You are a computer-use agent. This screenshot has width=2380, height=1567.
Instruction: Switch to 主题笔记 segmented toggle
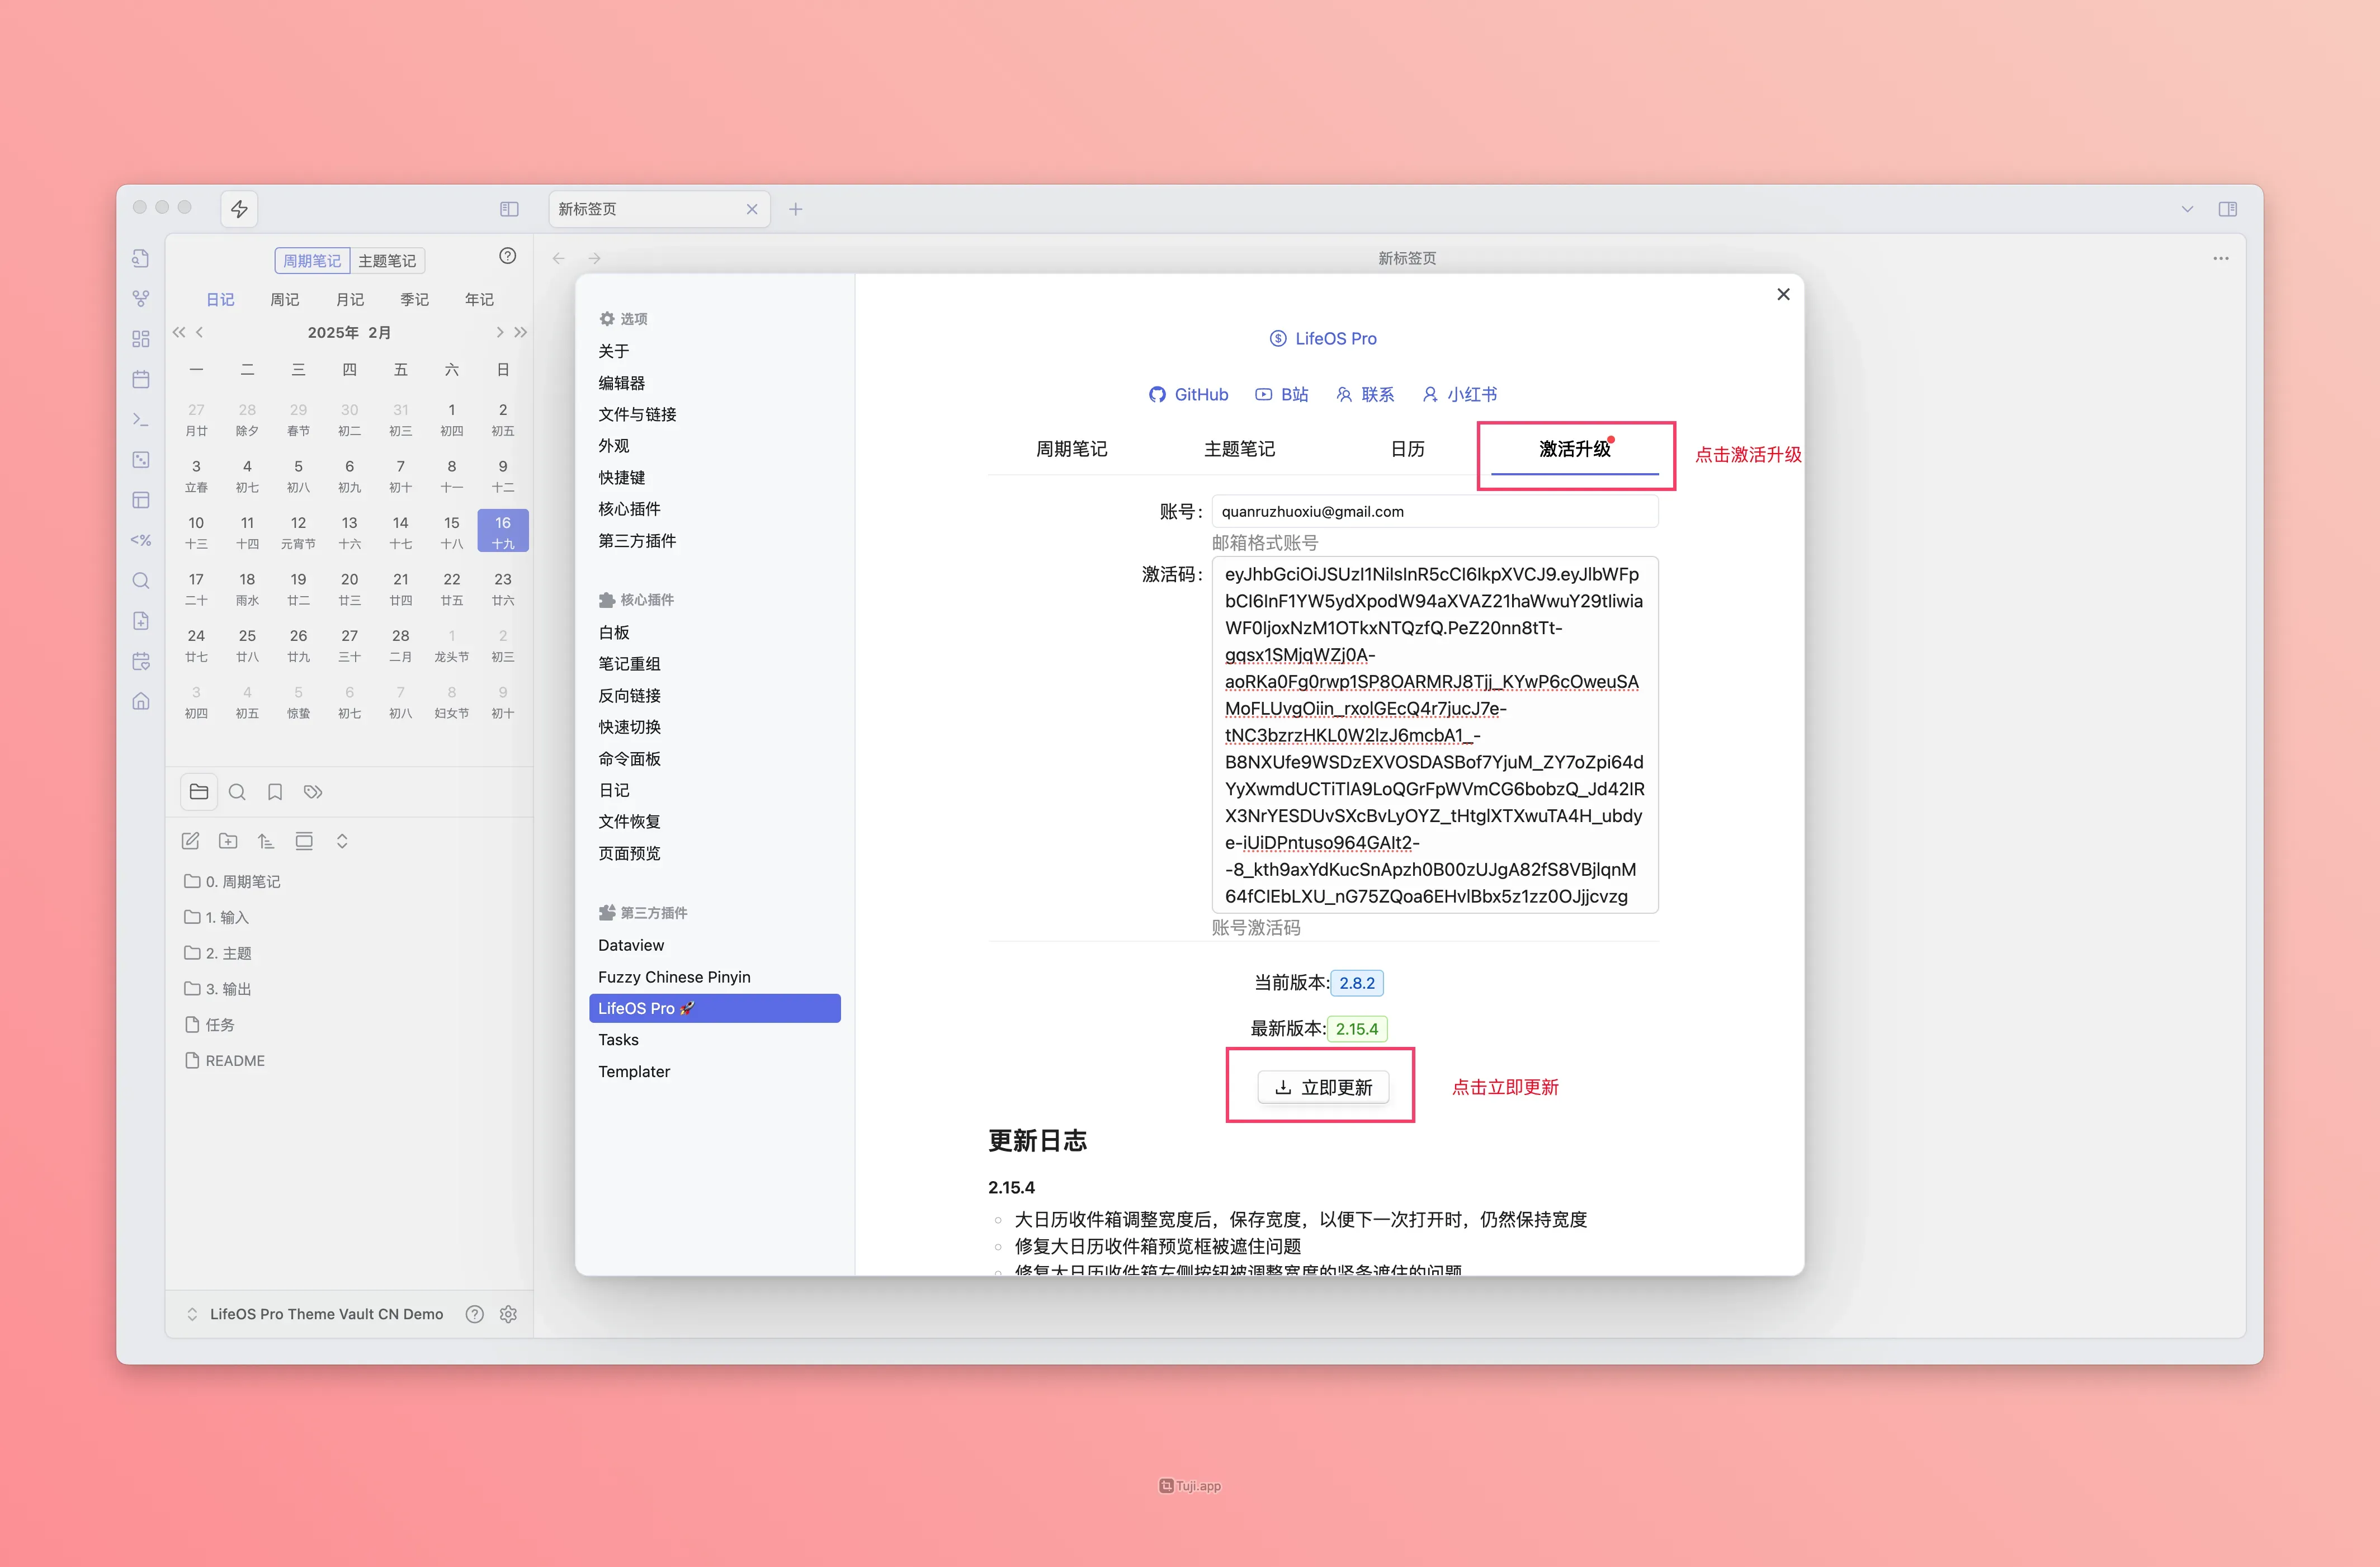coord(387,261)
